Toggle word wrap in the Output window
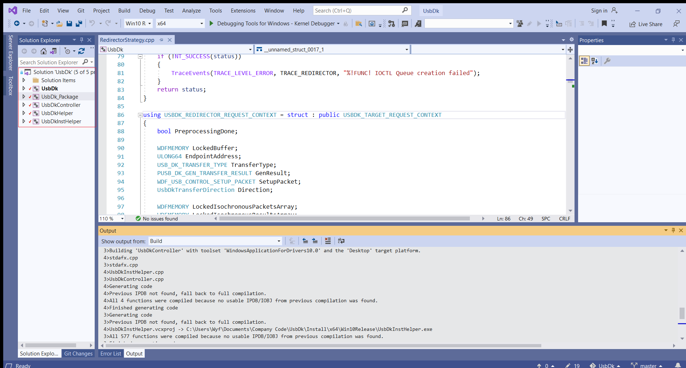The width and height of the screenshot is (686, 368). (341, 241)
